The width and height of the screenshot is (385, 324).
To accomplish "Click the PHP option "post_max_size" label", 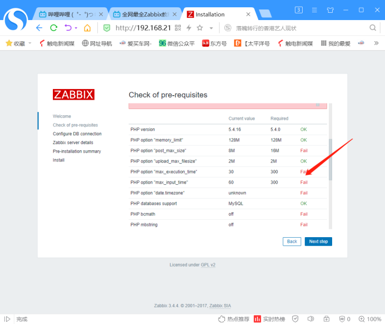I will (159, 150).
